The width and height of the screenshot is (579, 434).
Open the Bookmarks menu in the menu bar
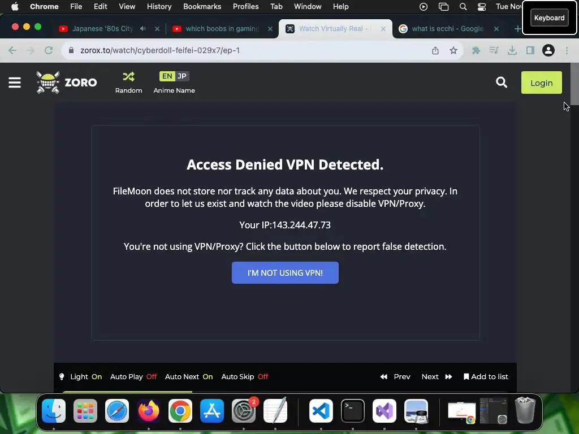click(x=202, y=7)
